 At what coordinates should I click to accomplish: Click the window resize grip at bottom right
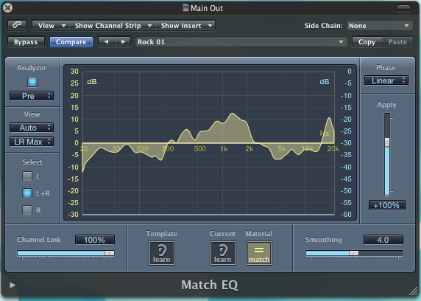tap(414, 291)
